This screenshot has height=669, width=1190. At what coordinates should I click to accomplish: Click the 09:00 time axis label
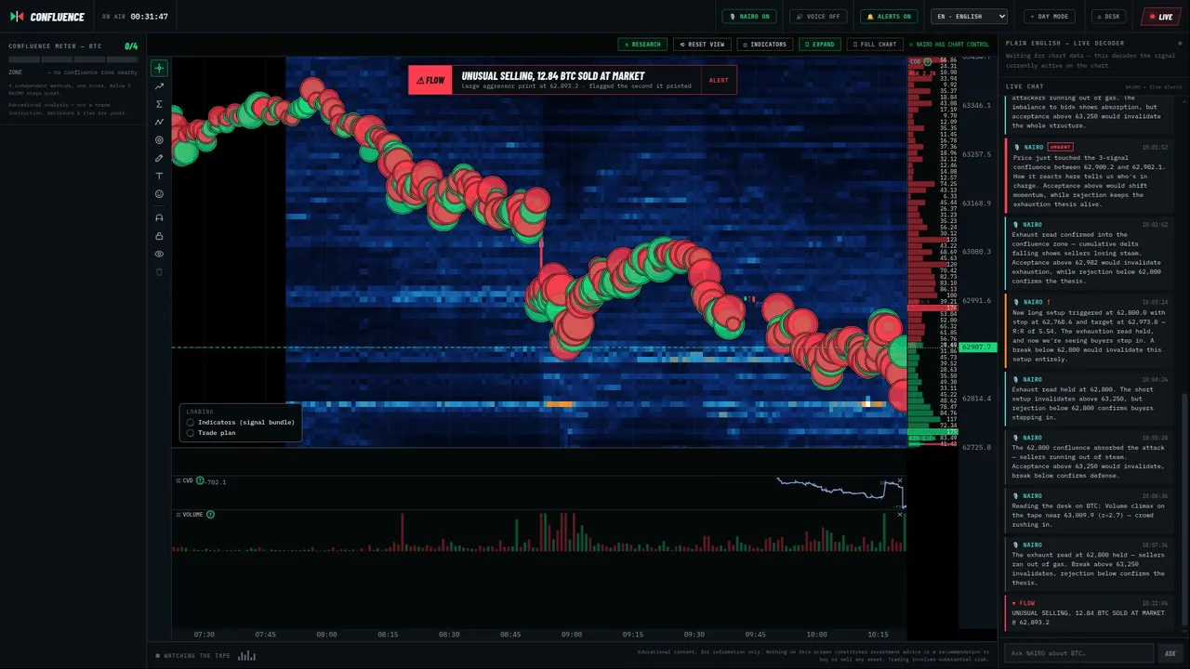tap(572, 635)
